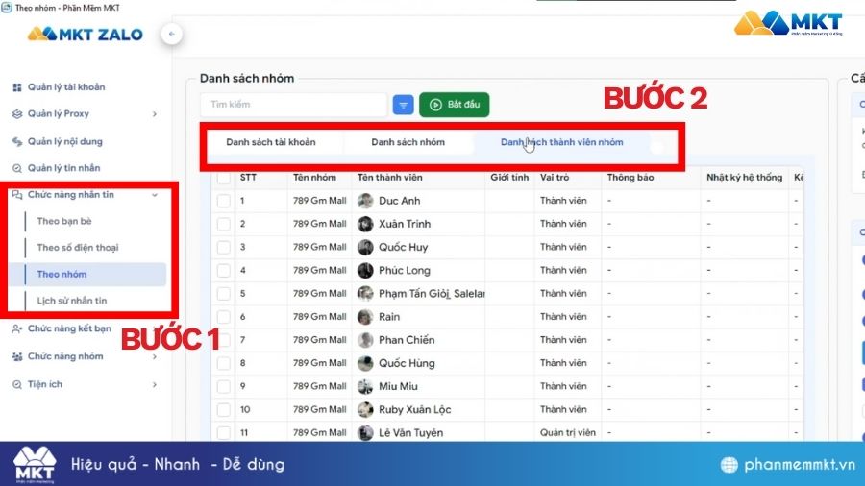This screenshot has width=865, height=486.
Task: Click Phạm Tấn Giỏi's avatar
Action: point(365,293)
